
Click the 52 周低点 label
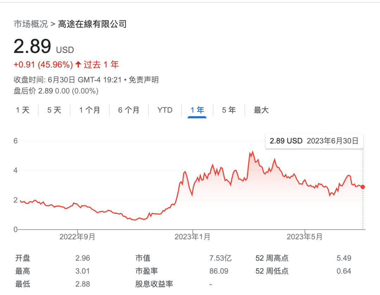point(272,271)
